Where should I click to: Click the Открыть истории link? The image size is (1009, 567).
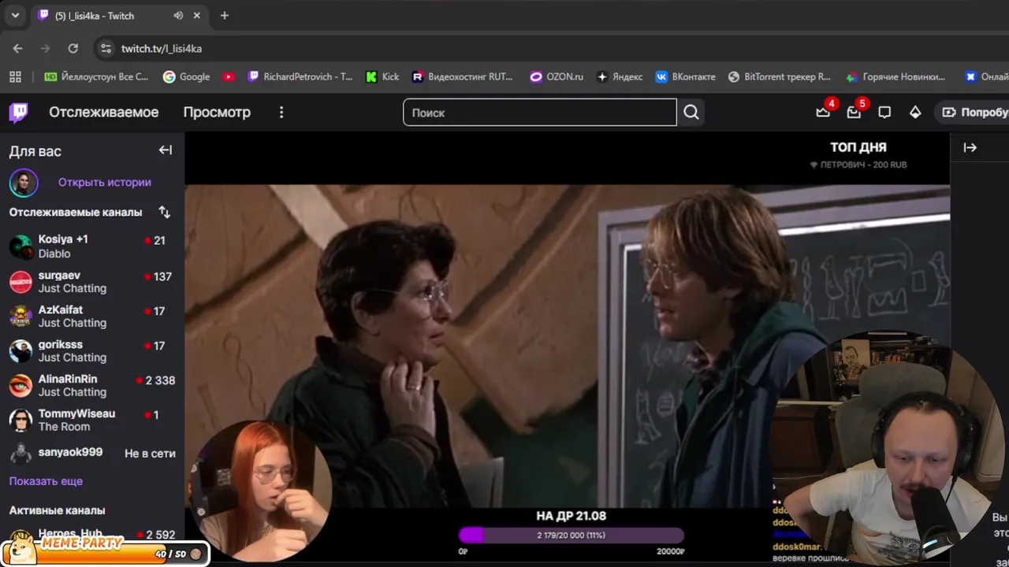tap(105, 182)
